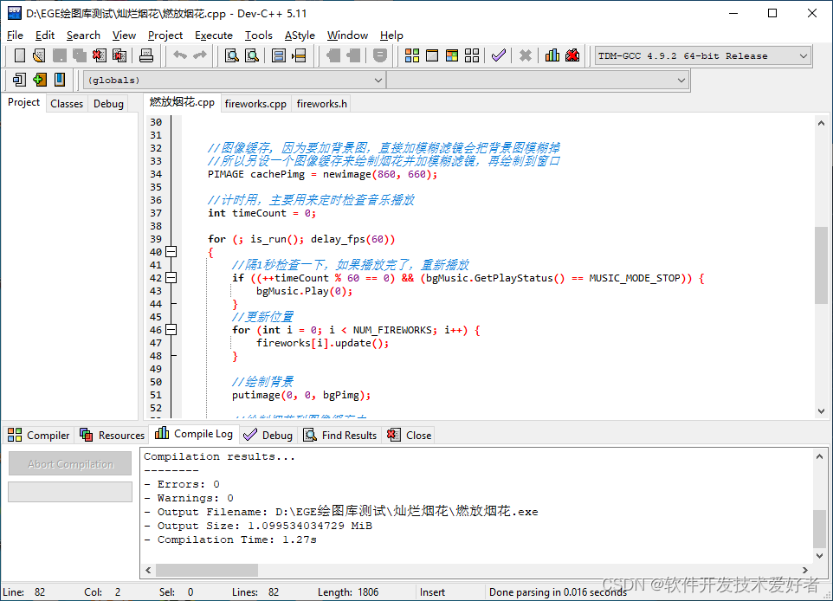Click the New file icon
This screenshot has width=833, height=601.
click(x=19, y=55)
